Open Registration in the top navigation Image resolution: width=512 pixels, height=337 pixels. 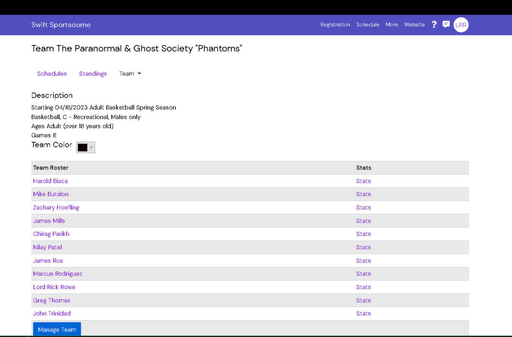click(335, 25)
